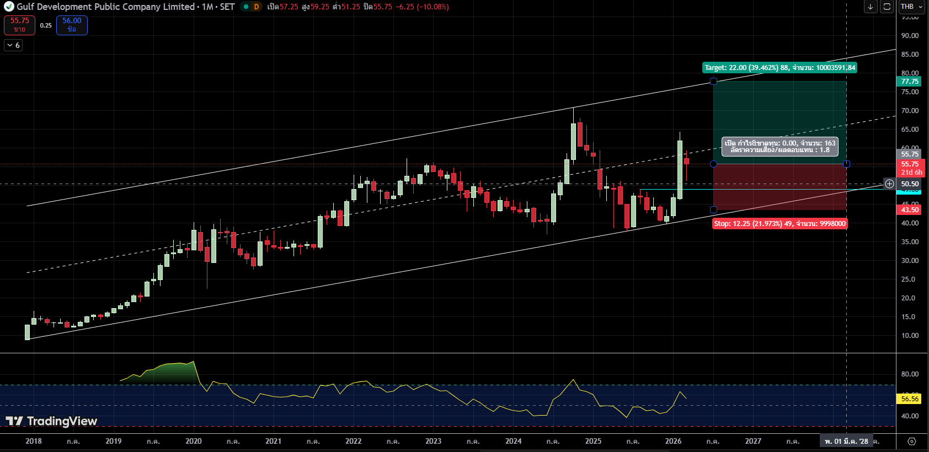The width and height of the screenshot is (929, 452).
Task: Click the 90.00 price axis label
Action: (910, 36)
